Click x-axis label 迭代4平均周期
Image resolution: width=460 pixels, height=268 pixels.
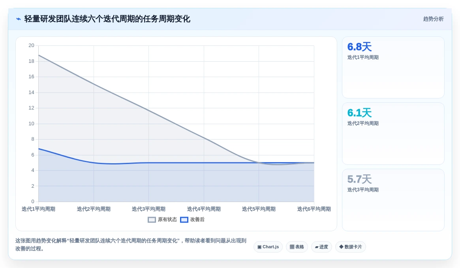click(204, 209)
